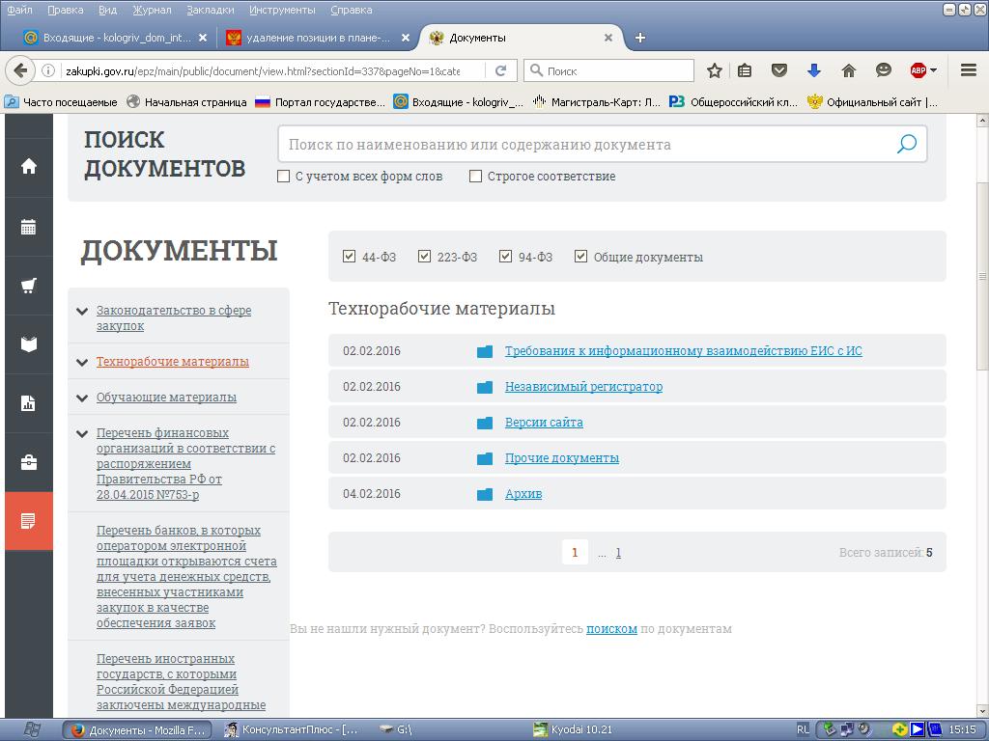Click the bookmark star icon in toolbar
This screenshot has width=989, height=741.
coord(715,70)
